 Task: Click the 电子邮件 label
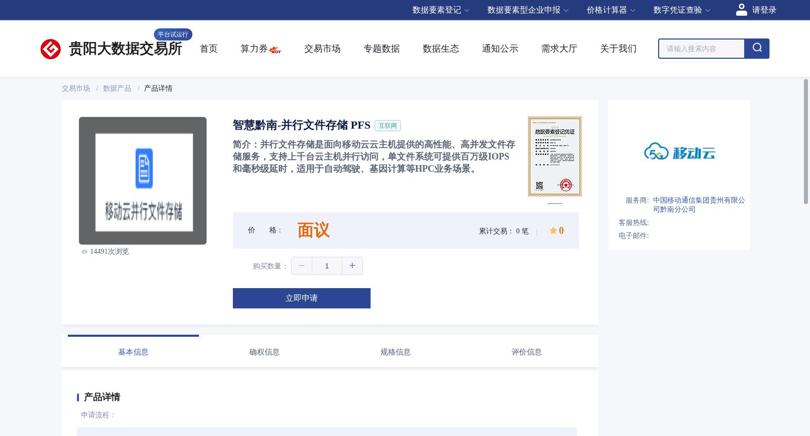click(x=634, y=236)
